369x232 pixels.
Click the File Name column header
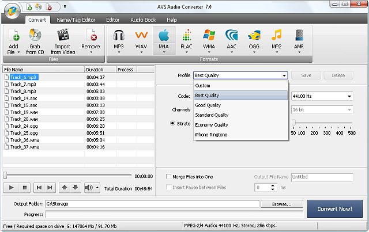(44, 70)
